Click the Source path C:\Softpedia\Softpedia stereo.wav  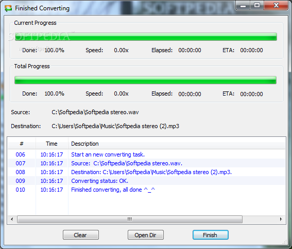click(x=95, y=112)
